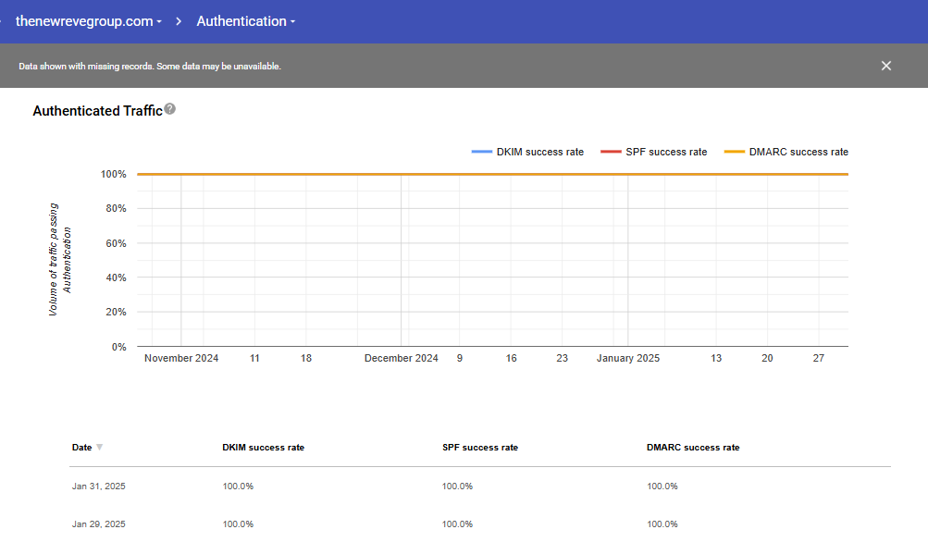Screen dimensions: 928x542
Task: Click the SPF success rate legend swatch
Action: point(611,152)
